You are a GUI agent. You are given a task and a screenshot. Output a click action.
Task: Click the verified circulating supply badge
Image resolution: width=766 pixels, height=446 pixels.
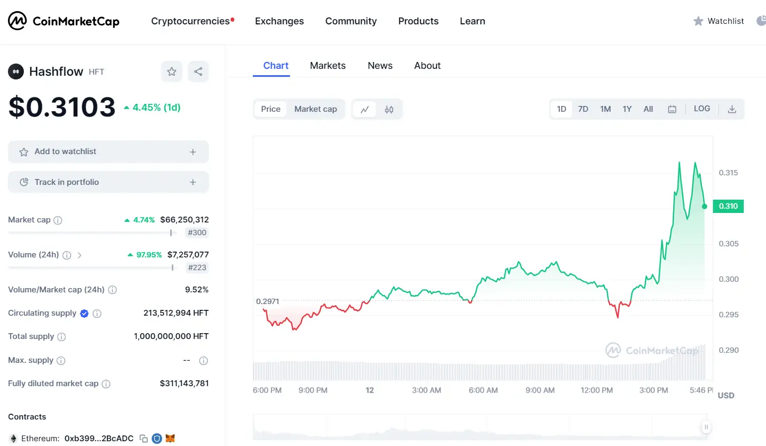pos(84,314)
